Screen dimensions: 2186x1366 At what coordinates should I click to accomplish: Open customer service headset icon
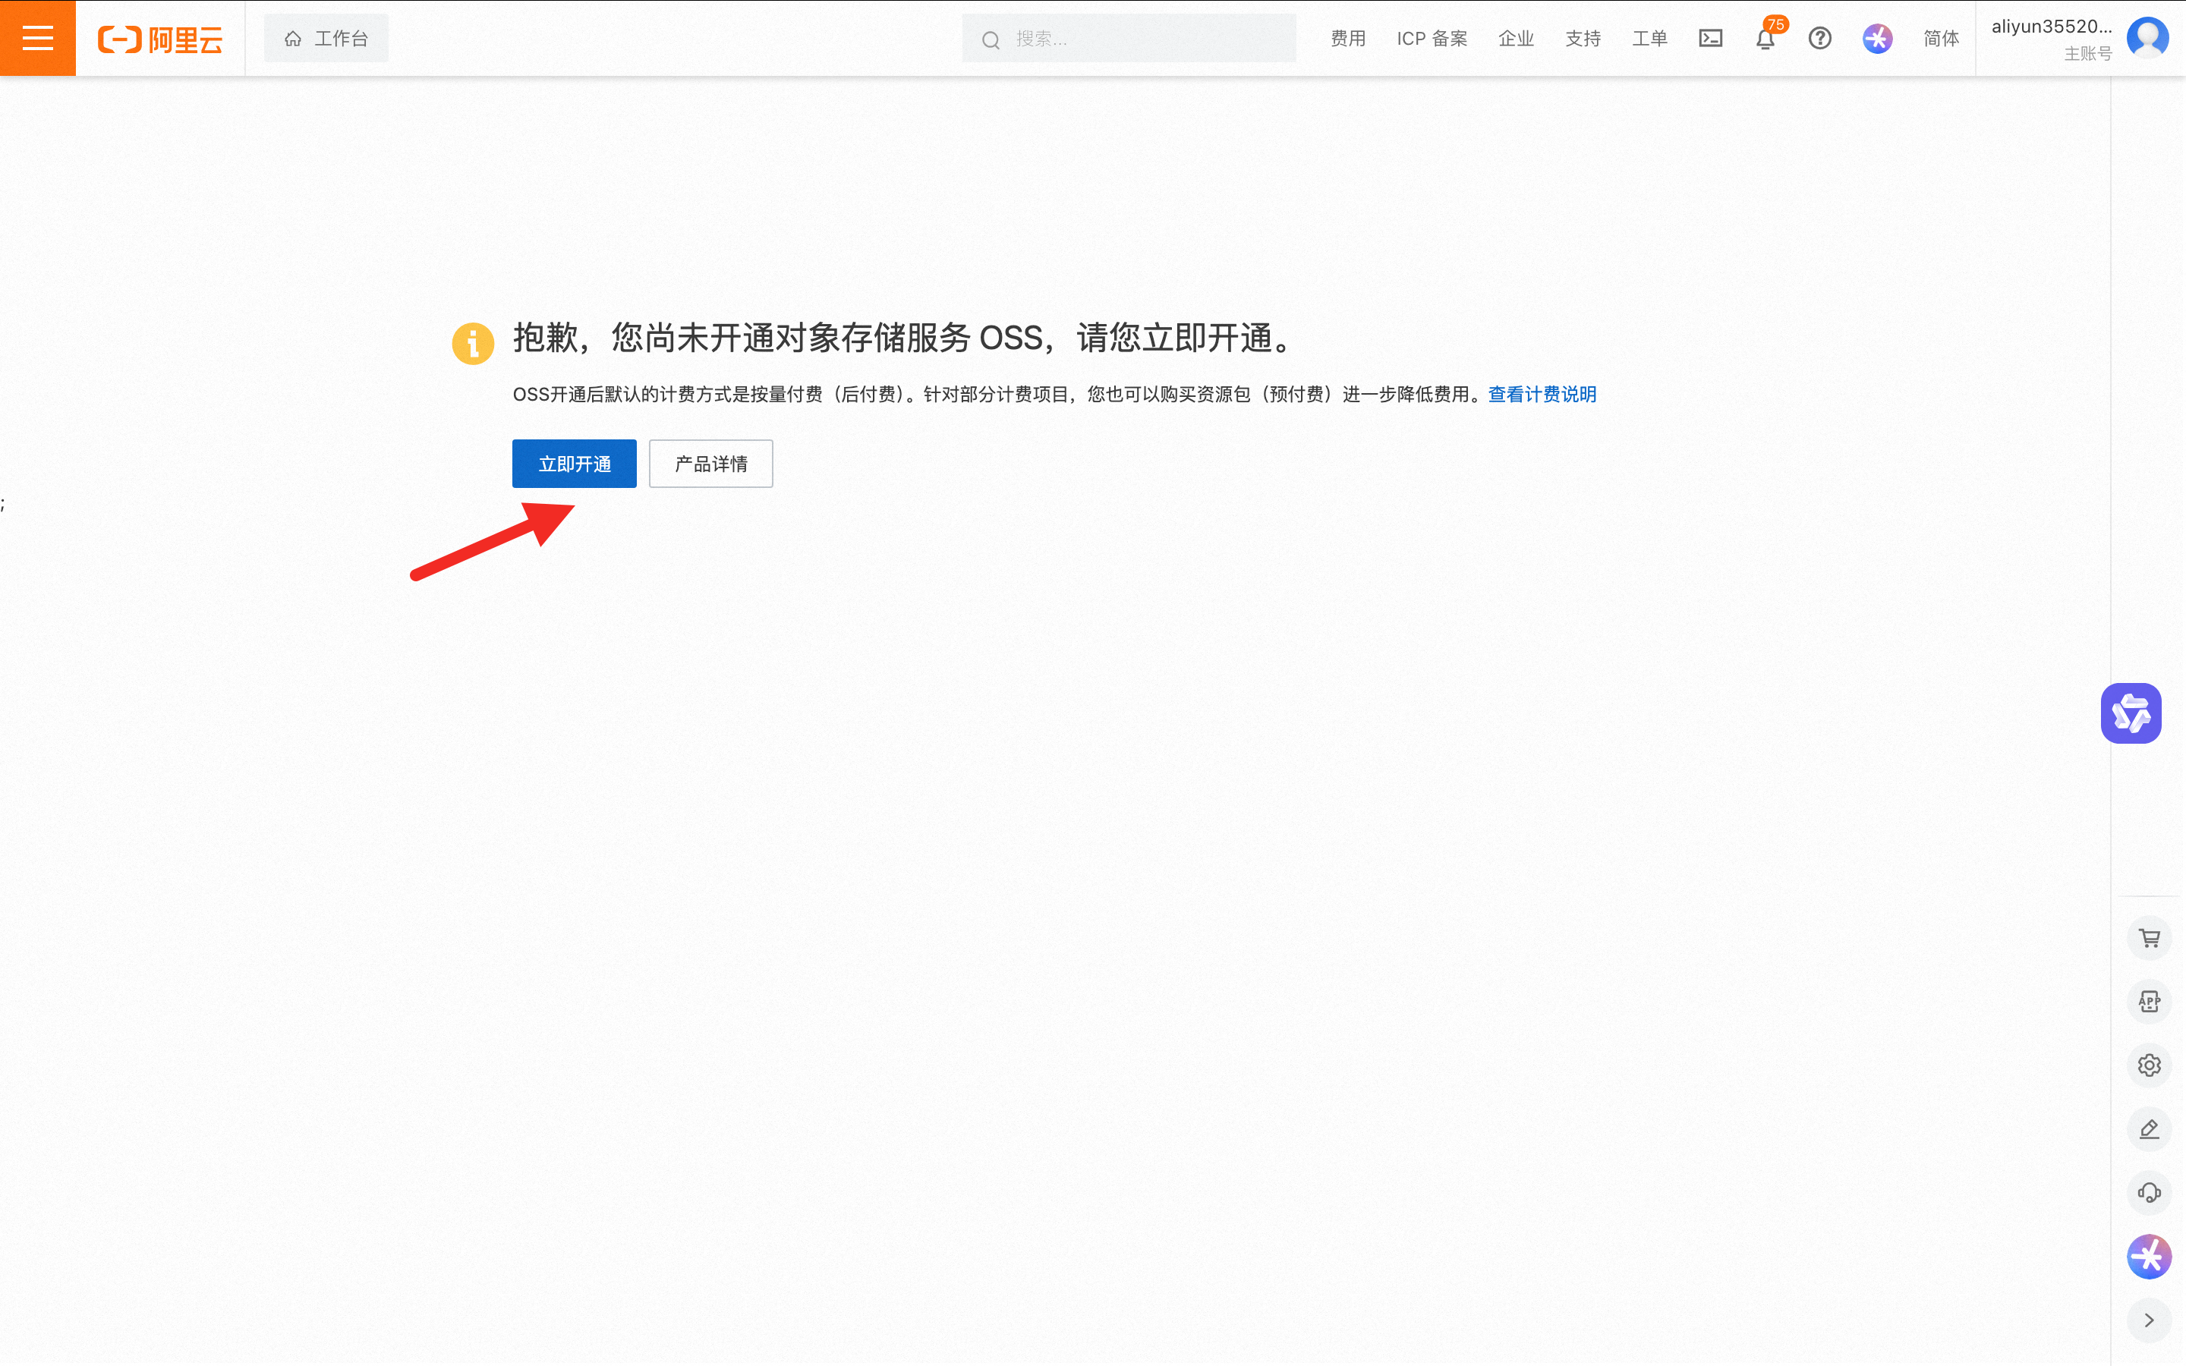tap(2149, 1192)
